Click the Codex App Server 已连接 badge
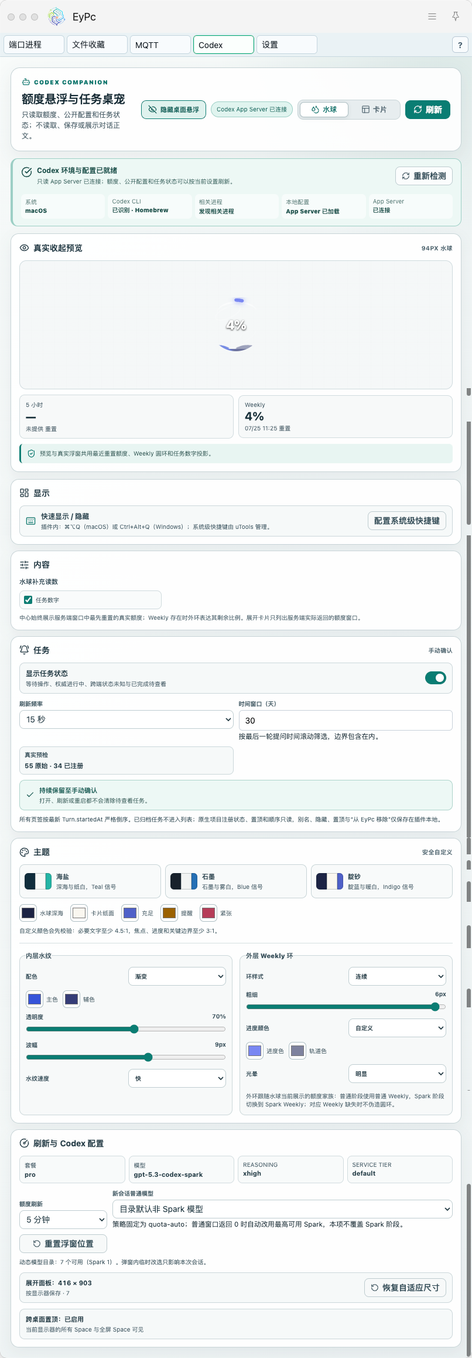The image size is (472, 1358). [x=252, y=110]
